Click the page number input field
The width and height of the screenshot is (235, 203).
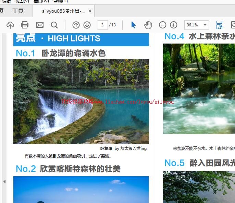[102, 25]
